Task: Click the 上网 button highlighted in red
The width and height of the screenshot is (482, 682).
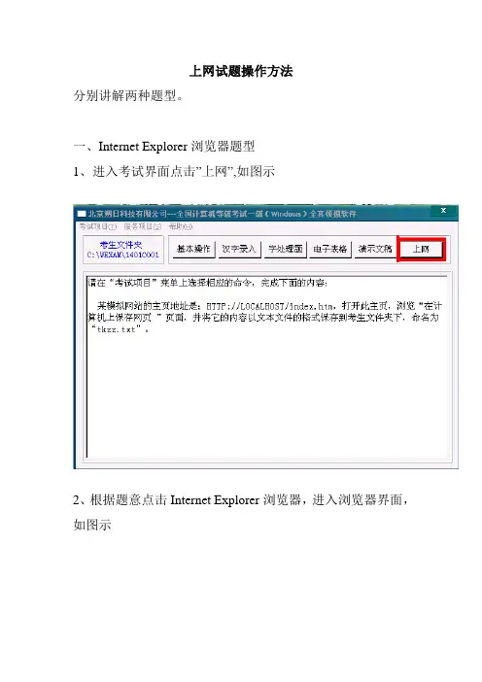Action: (421, 250)
